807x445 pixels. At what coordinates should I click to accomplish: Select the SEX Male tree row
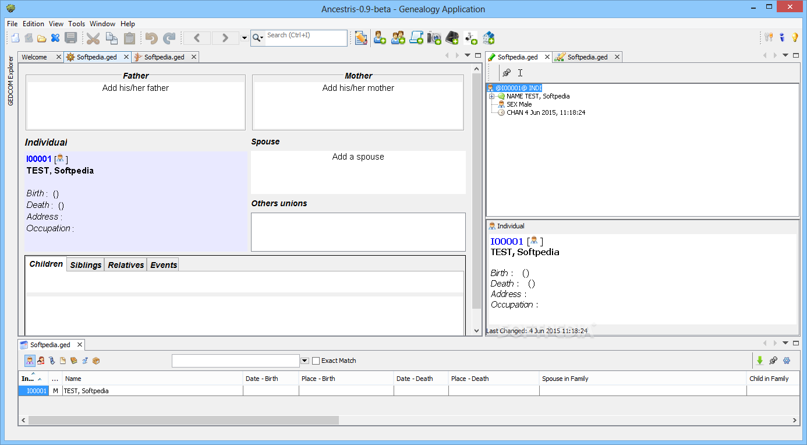515,104
